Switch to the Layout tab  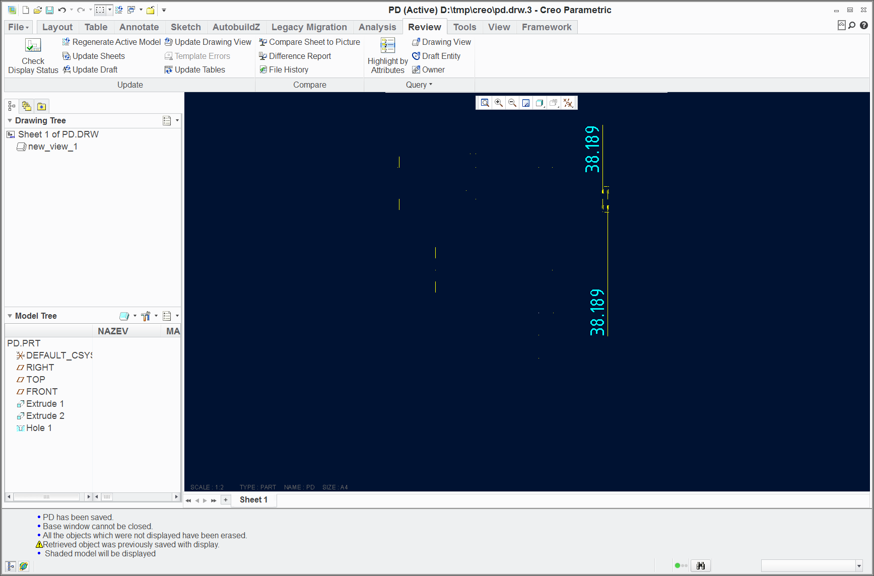coord(57,27)
